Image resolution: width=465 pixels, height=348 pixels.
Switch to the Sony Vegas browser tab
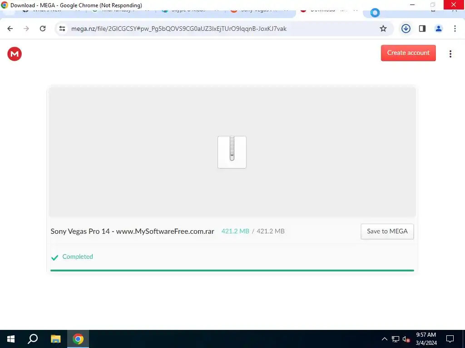coord(260,12)
